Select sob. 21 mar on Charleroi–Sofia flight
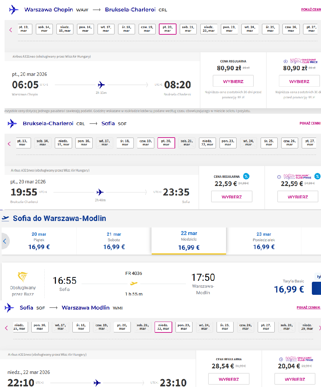This screenshot has width=321, height=387. click(x=187, y=143)
